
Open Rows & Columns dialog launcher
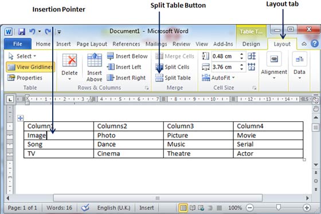point(147,88)
